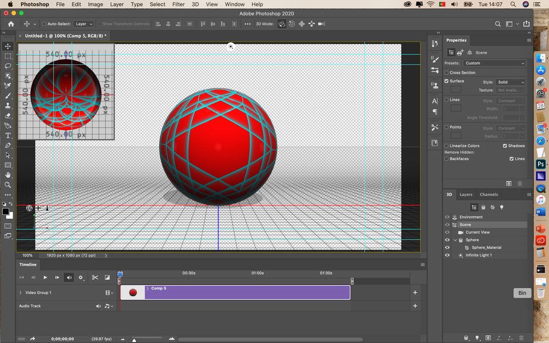Uncheck the Shadows checkbox
Viewport: 549px width, 343px height.
pyautogui.click(x=505, y=146)
